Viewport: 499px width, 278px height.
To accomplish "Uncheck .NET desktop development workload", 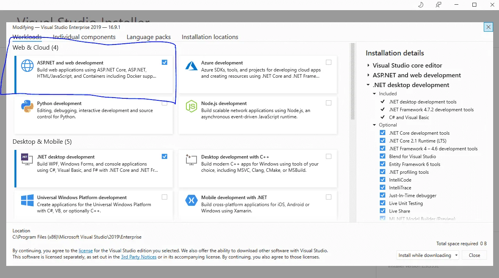I will (165, 156).
